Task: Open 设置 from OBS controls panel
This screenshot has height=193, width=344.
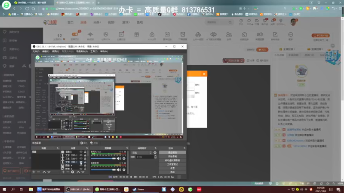Action: 172,168
